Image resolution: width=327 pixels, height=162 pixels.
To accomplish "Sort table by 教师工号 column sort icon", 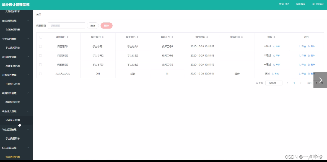I will click(172, 37).
